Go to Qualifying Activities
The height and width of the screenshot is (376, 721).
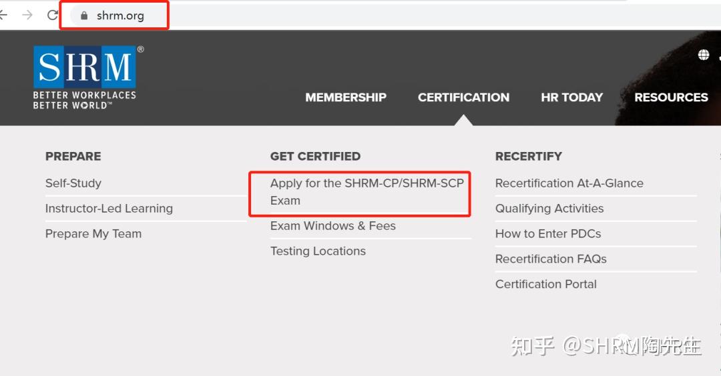[549, 209]
